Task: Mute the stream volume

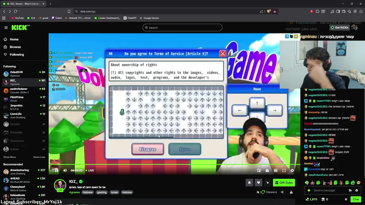Action: (x=65, y=170)
